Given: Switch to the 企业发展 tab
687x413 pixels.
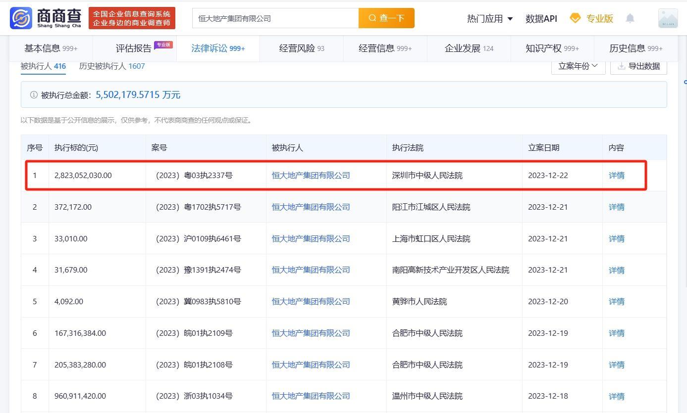Looking at the screenshot, I should [x=469, y=48].
